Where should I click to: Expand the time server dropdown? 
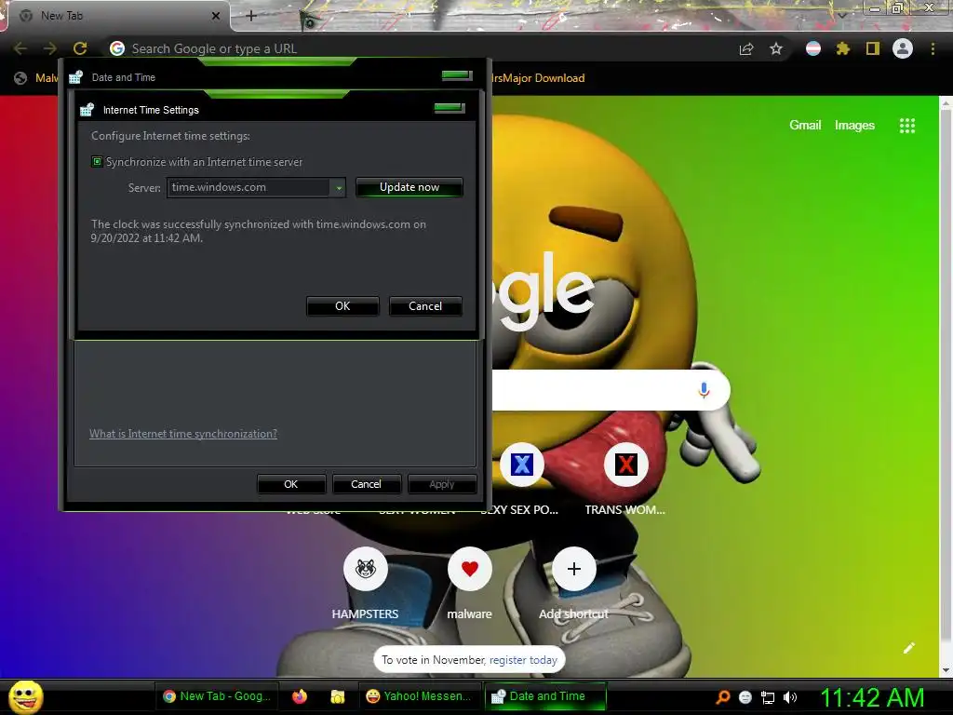point(339,188)
